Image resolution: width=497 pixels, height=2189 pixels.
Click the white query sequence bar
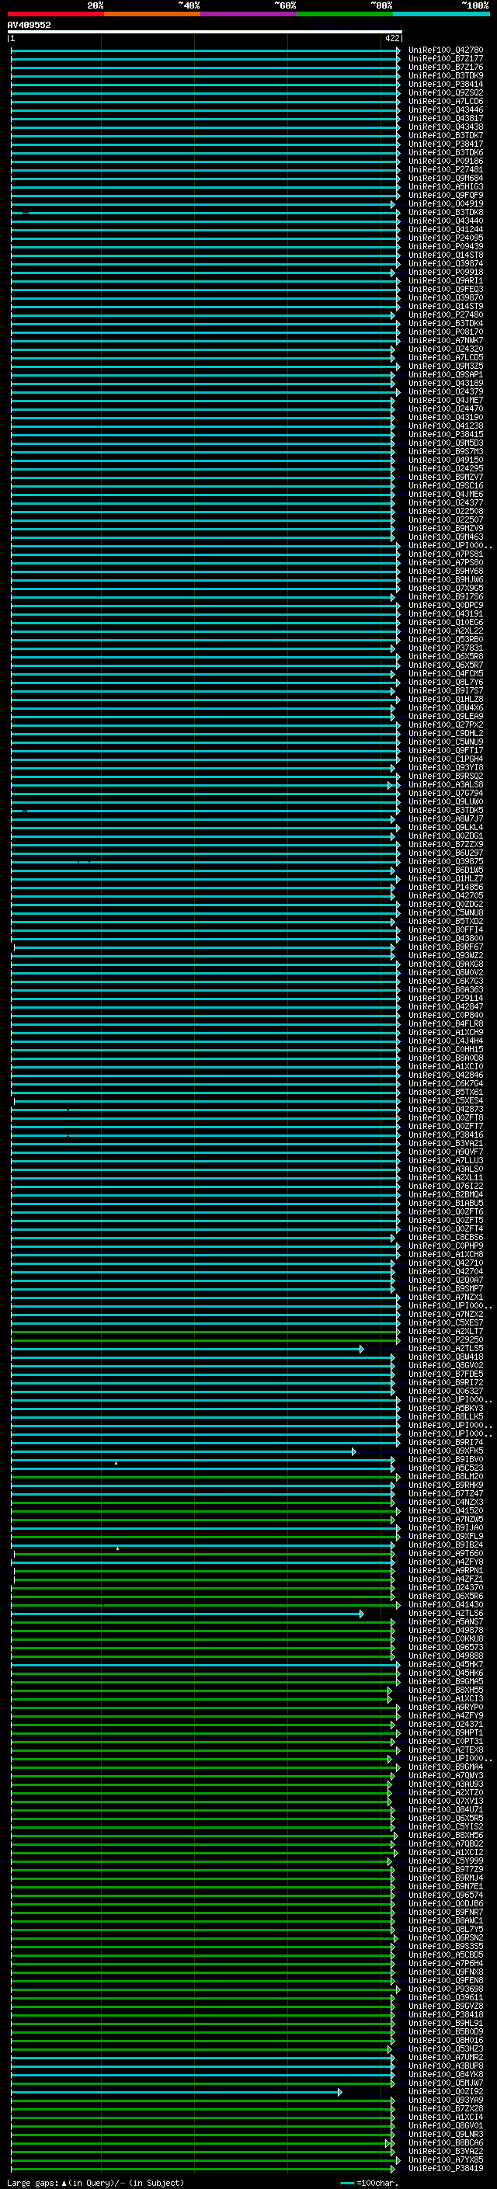coord(205,31)
